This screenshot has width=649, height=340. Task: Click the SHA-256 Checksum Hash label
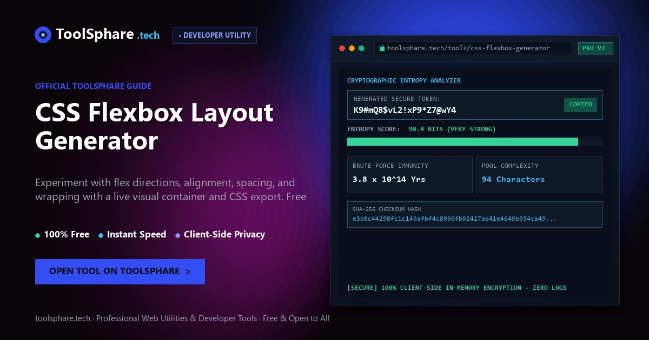387,209
